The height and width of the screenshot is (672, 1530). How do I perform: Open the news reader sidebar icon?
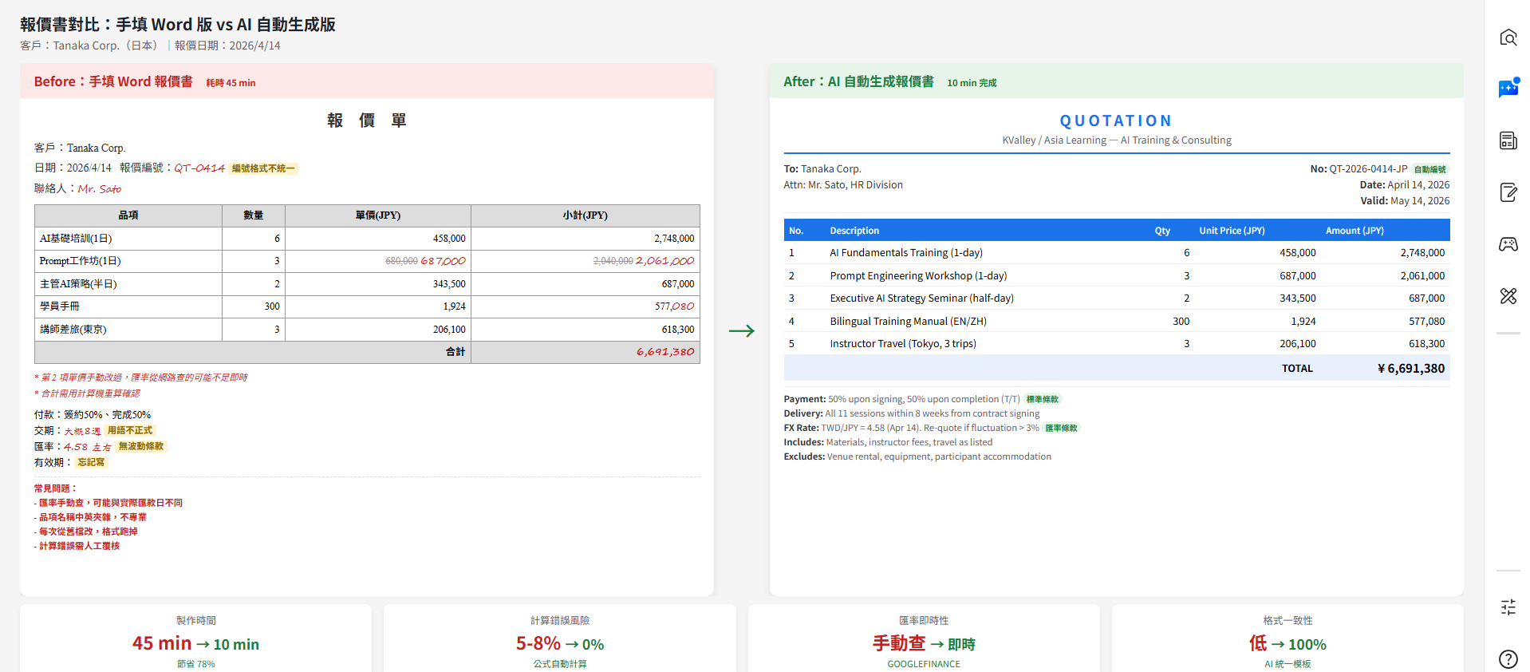pos(1508,140)
